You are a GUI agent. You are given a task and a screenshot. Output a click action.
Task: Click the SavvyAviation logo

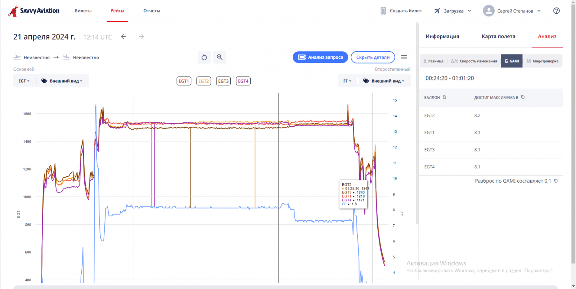34,11
